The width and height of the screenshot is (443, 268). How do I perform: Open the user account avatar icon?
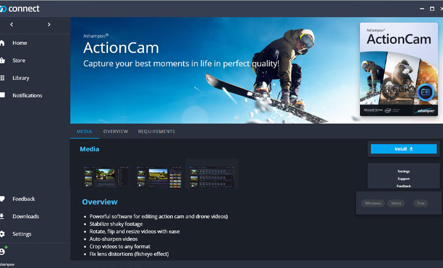point(3,251)
